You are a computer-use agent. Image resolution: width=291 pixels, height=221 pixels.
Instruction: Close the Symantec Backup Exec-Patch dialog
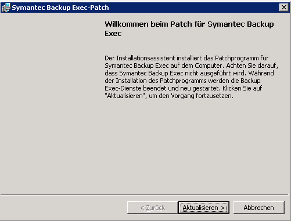pos(284,8)
